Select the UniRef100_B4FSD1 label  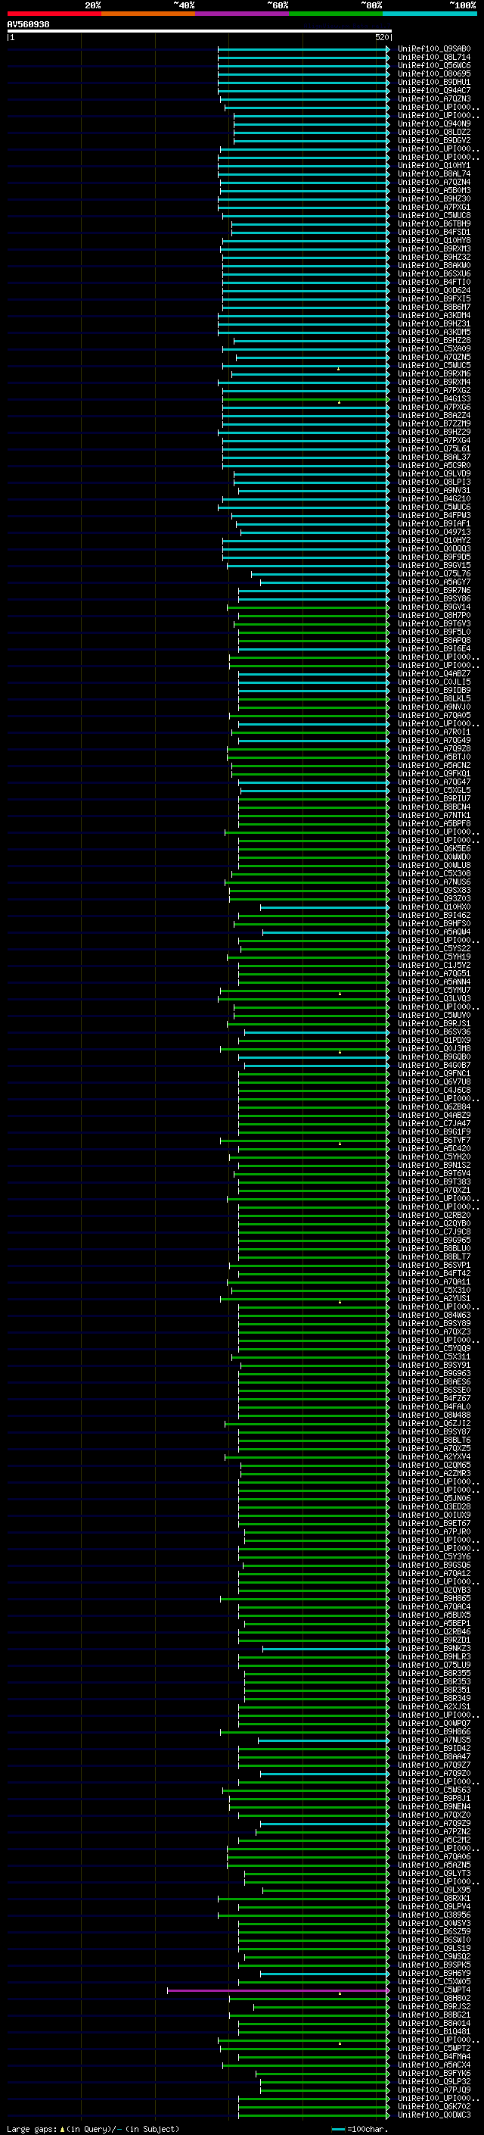(433, 232)
